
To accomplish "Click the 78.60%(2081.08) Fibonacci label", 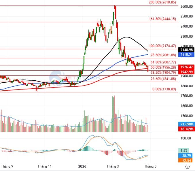I will click(163, 55).
